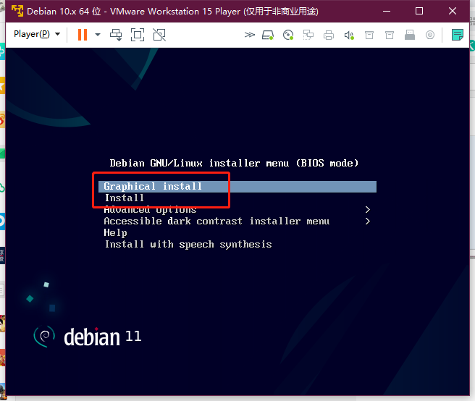Click the VMware title bar logo icon
The height and width of the screenshot is (401, 475).
pyautogui.click(x=17, y=11)
